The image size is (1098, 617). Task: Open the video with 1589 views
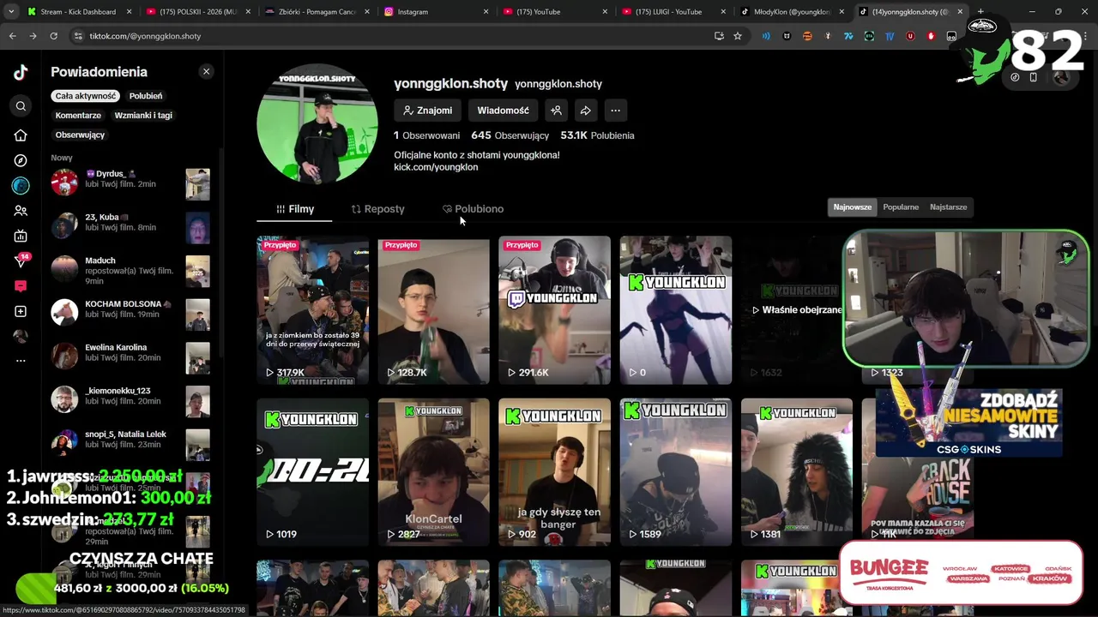(x=675, y=472)
